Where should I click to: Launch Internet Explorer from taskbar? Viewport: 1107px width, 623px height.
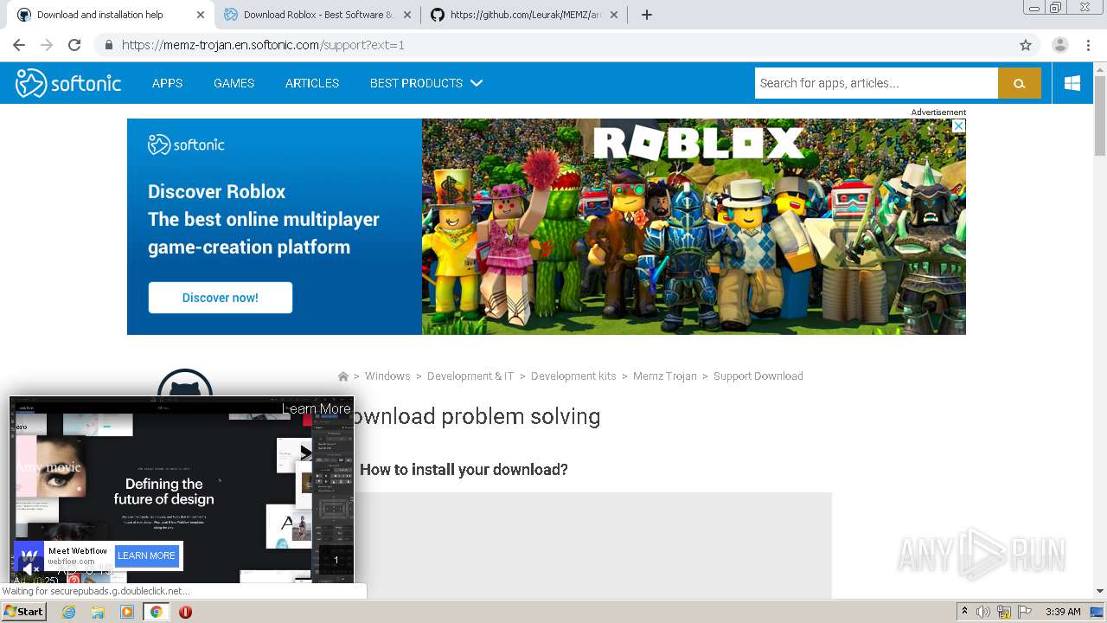click(x=68, y=612)
